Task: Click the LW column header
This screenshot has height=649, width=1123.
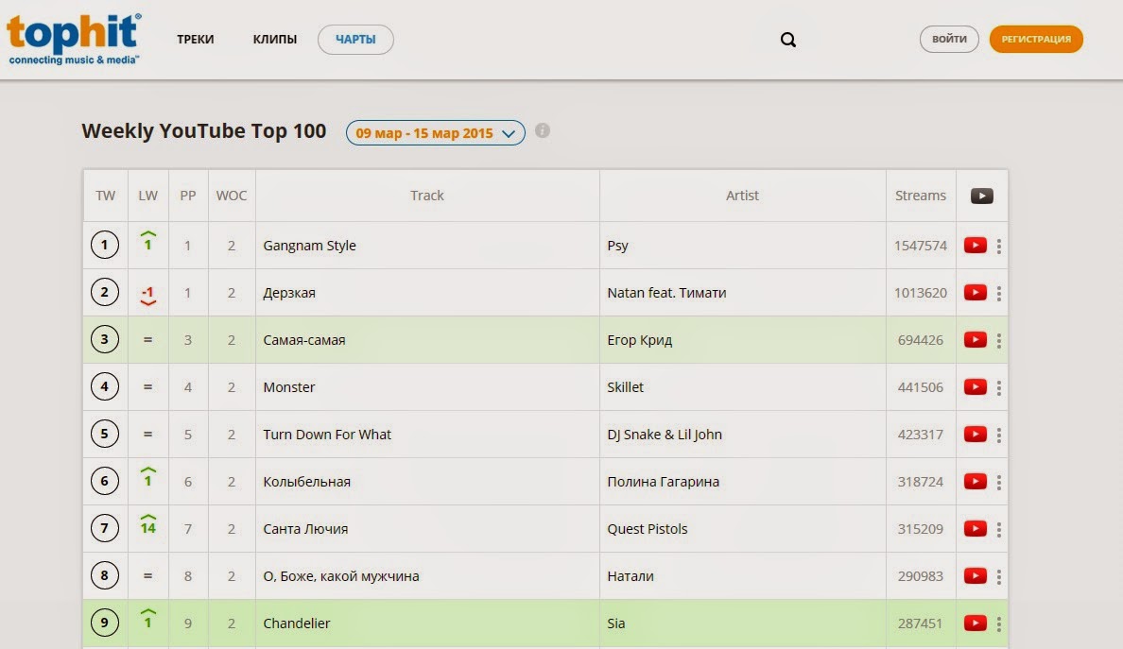Action: pos(147,196)
